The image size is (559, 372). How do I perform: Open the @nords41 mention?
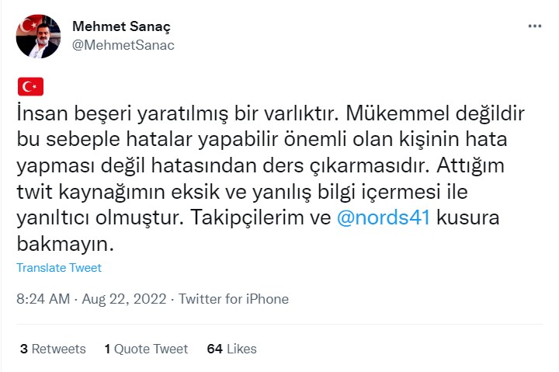coord(384,219)
